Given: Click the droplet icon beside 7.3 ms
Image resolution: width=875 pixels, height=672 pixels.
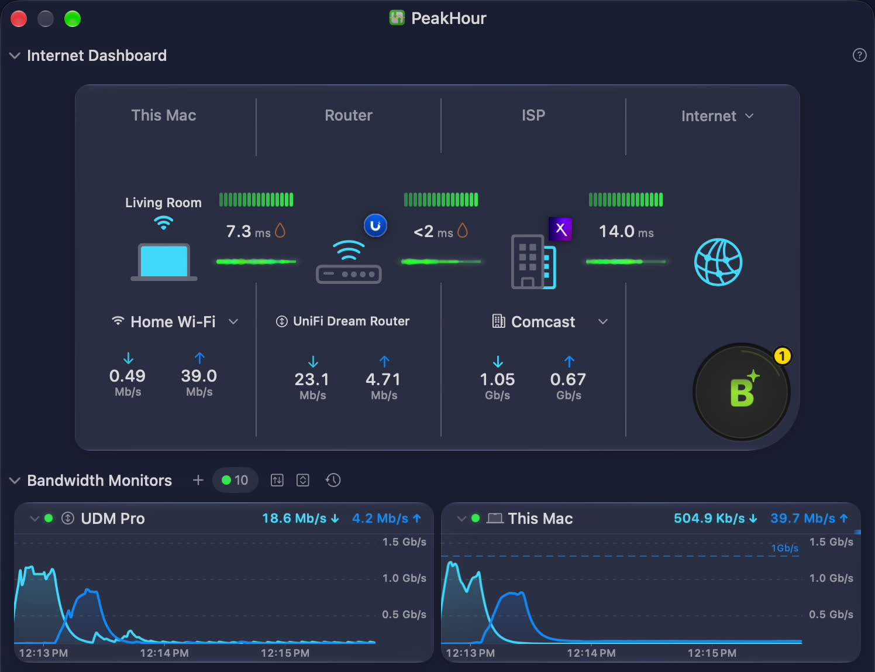Looking at the screenshot, I should [x=280, y=231].
